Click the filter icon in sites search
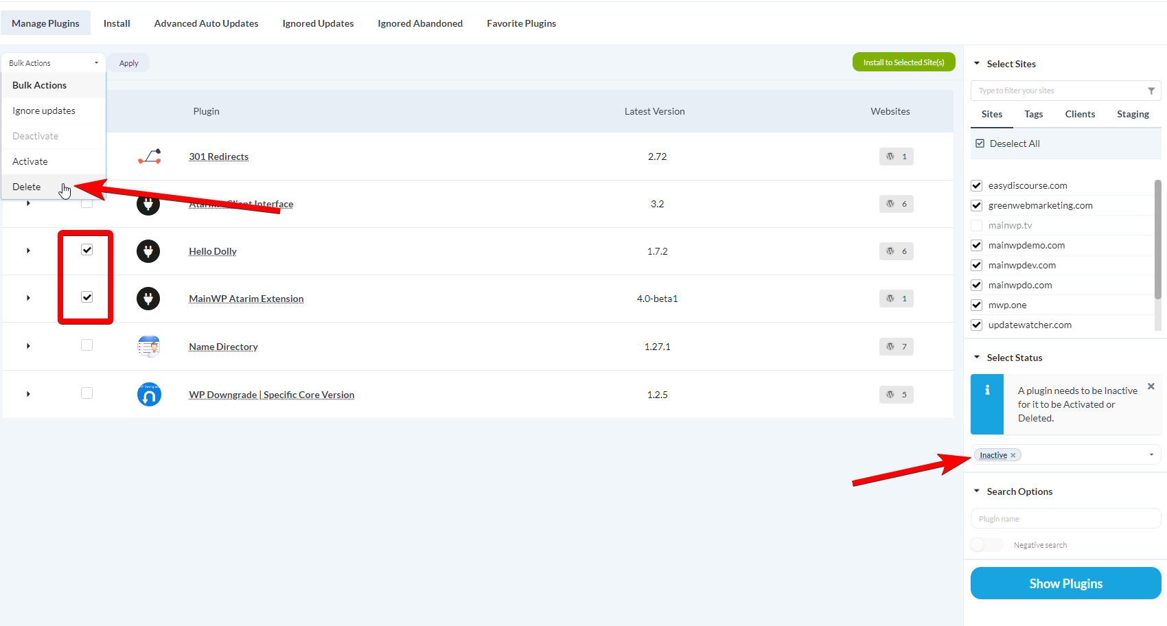 tap(1152, 90)
